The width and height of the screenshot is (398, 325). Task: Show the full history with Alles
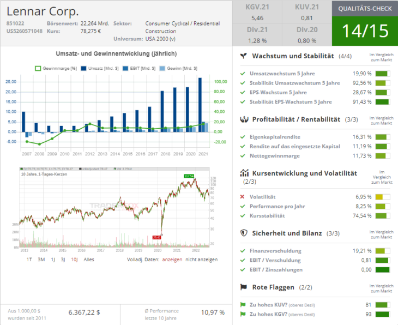(x=89, y=260)
